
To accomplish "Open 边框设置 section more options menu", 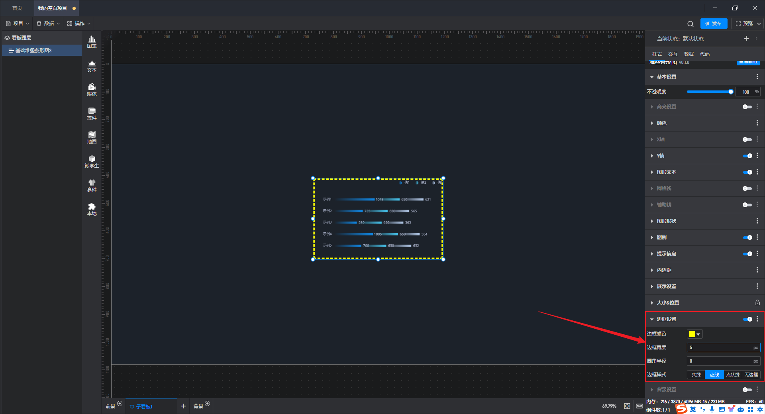I will [x=757, y=319].
